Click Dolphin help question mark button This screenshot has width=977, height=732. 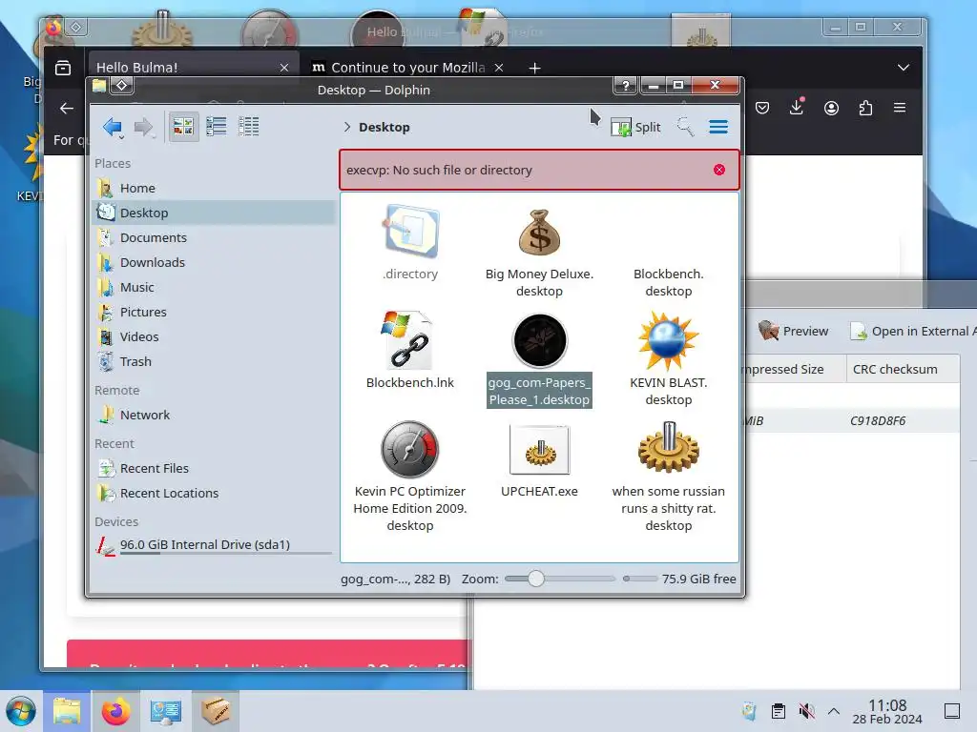(x=626, y=85)
